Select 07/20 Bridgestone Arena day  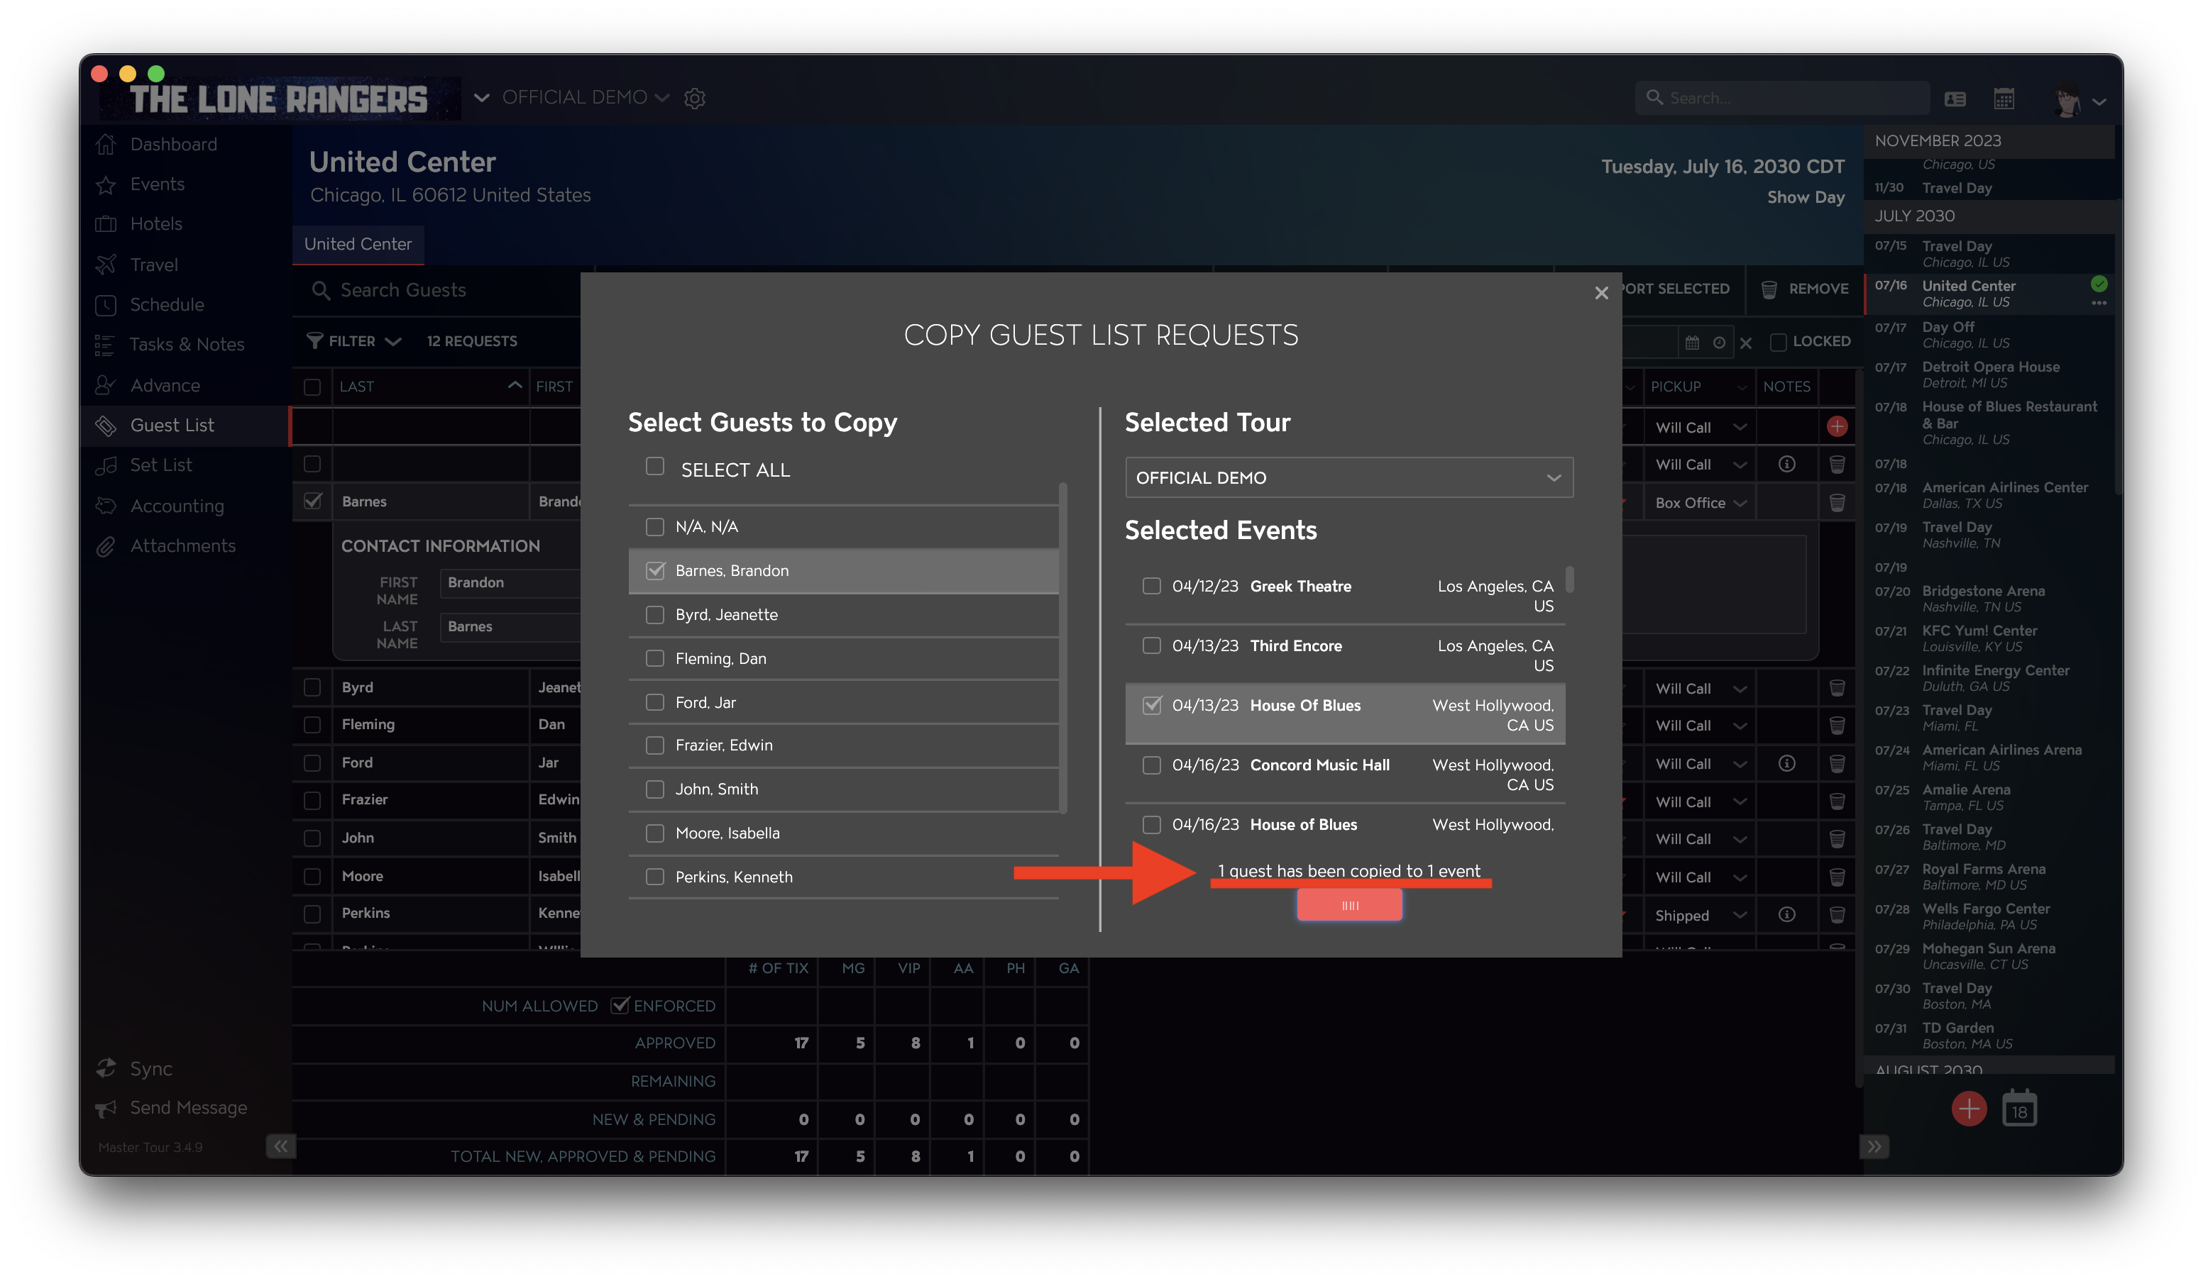[x=1988, y=599]
